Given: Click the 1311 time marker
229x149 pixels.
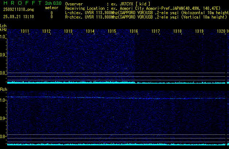Looking at the screenshot, I should pos(25,32).
